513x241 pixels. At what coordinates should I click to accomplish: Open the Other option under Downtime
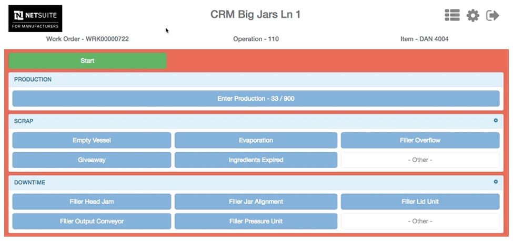[x=420, y=222]
